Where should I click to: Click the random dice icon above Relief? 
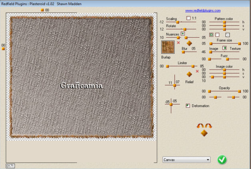(x=189, y=74)
